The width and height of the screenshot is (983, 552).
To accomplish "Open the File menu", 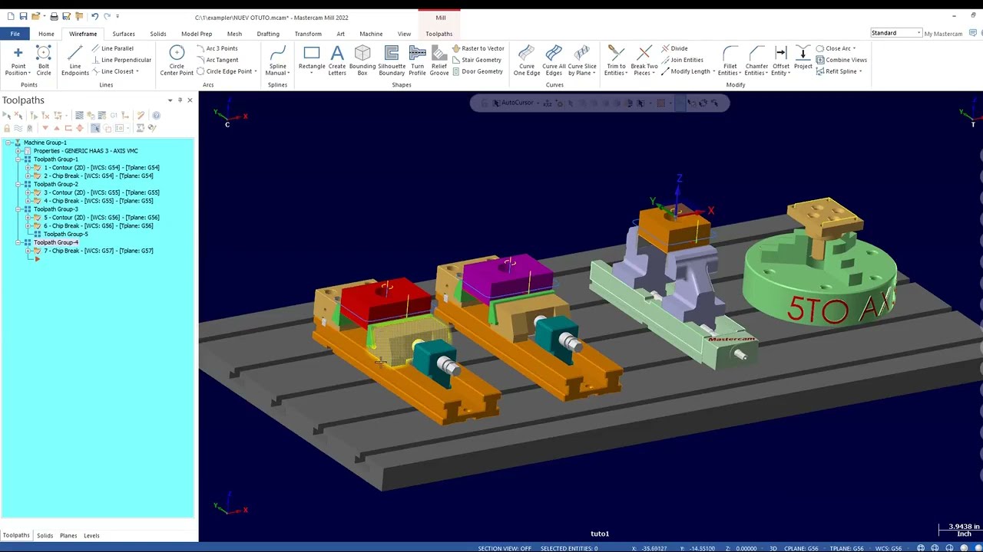I will 15,34.
